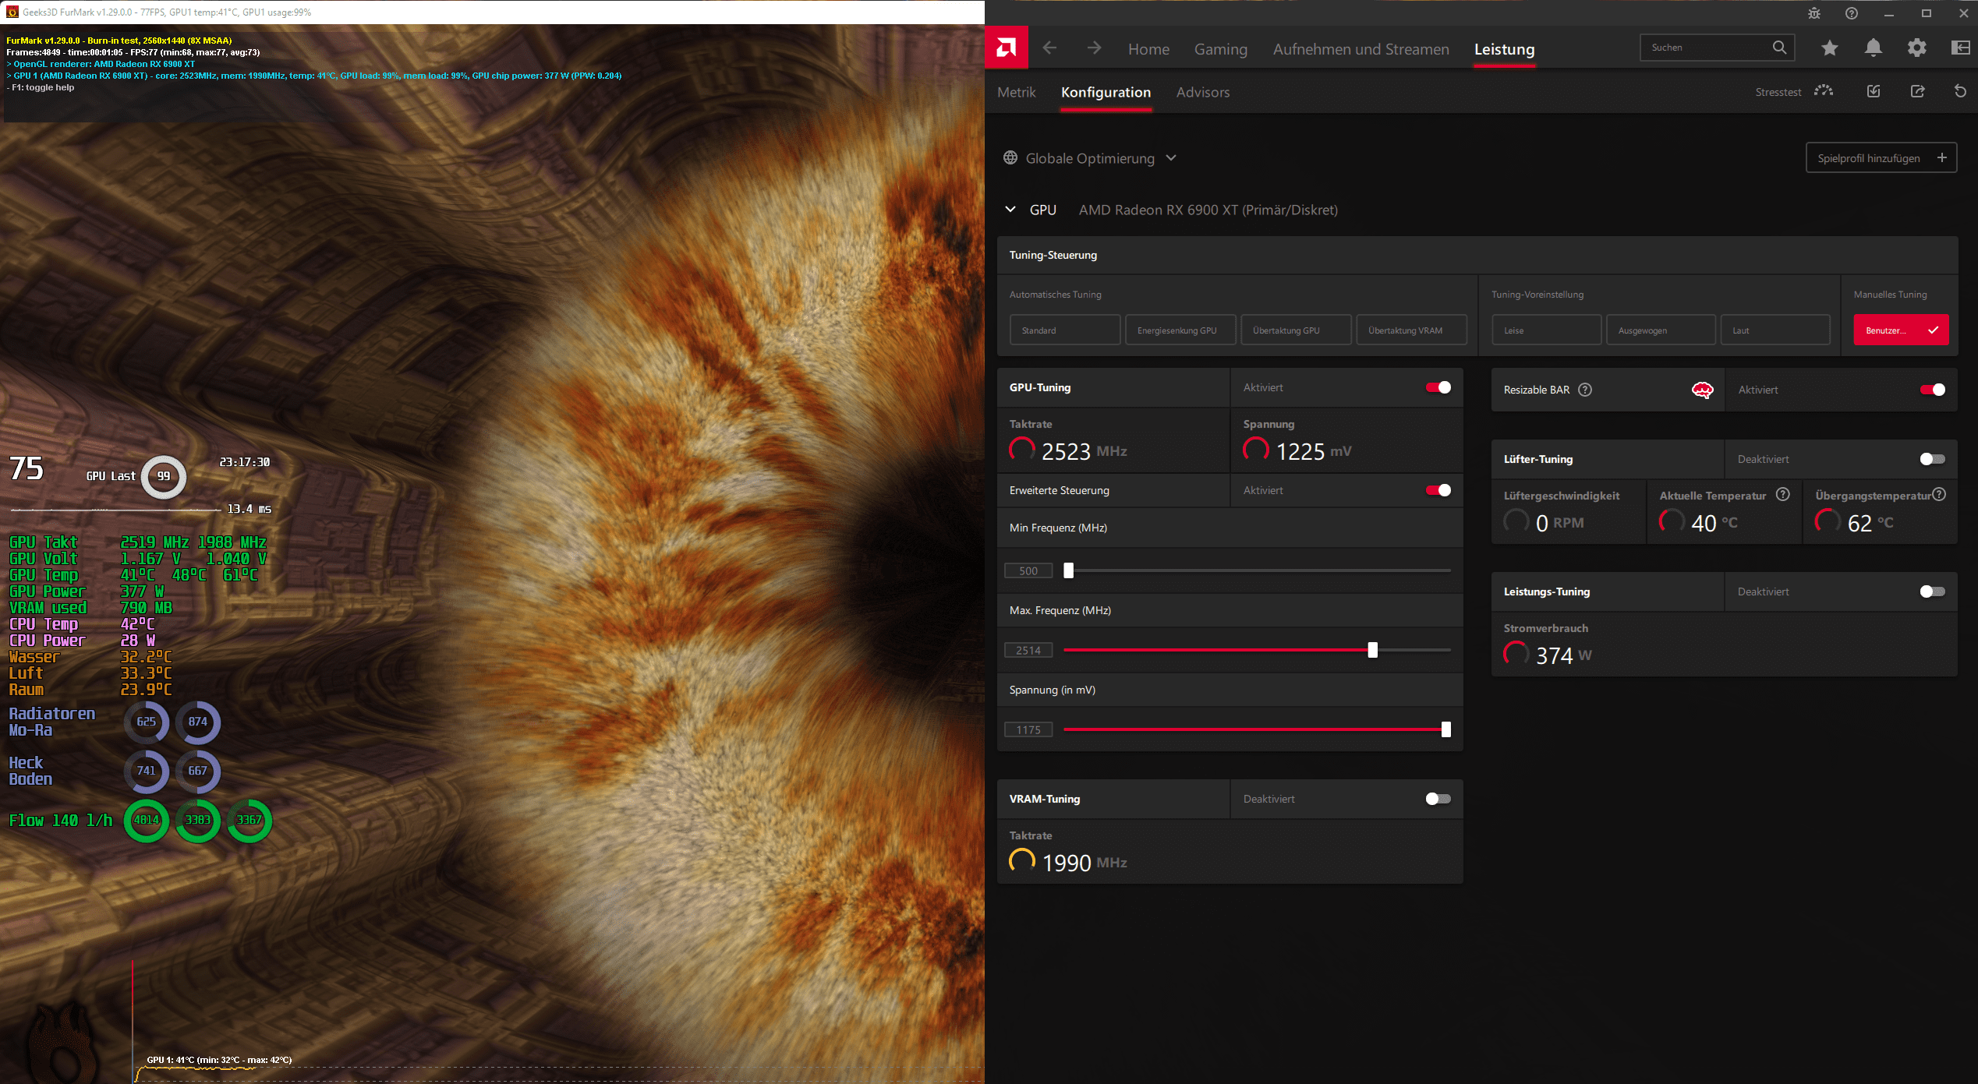Click Übergangstemperatur help icon

click(x=1940, y=494)
